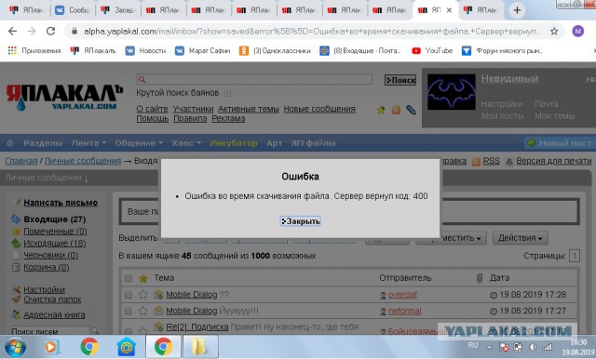This screenshot has width=596, height=359.
Task: Expand the Хаос dropdown
Action: click(186, 143)
